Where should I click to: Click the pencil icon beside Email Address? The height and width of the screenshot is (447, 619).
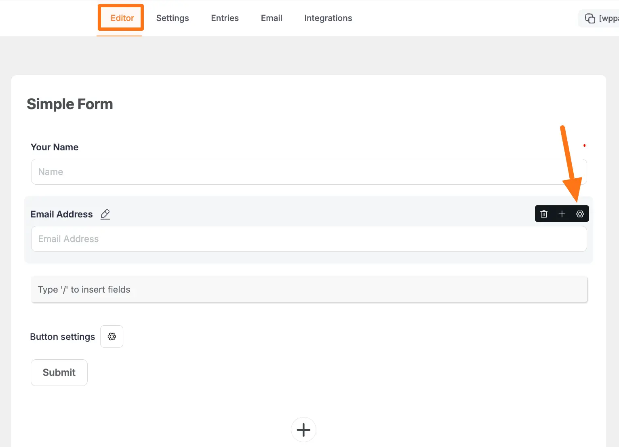[x=105, y=214]
